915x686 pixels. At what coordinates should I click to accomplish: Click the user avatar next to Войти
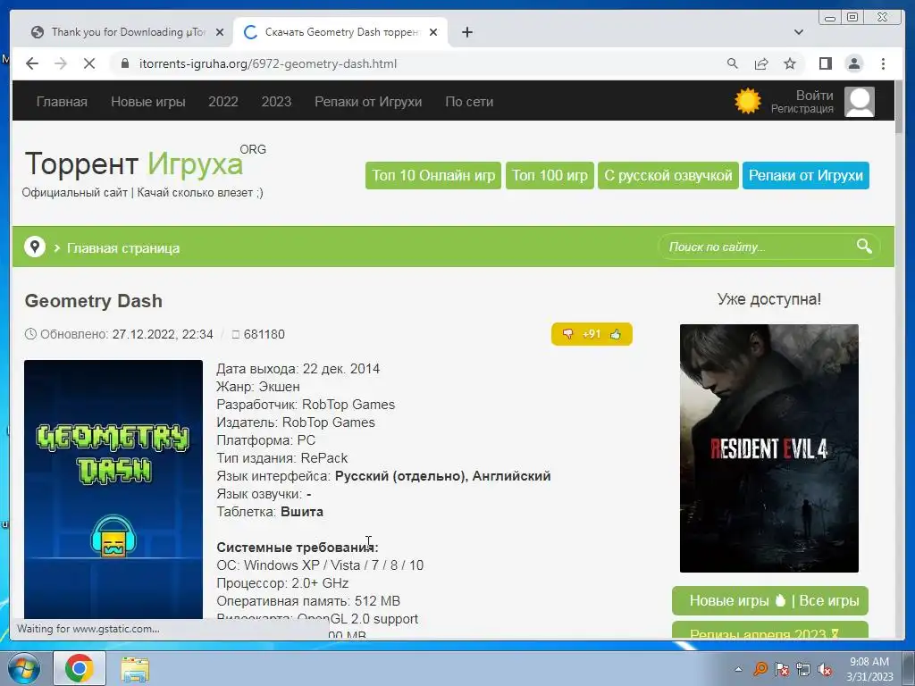point(860,102)
